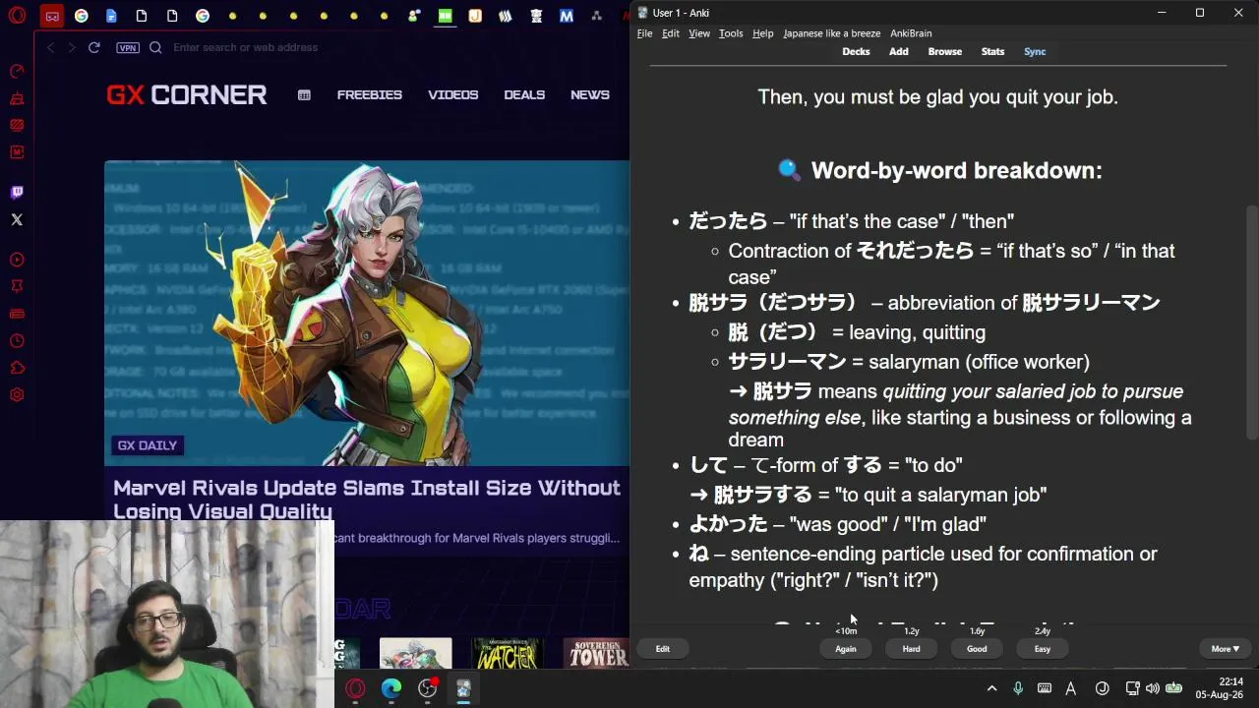
Task: Open the calendar grid icon in GX Corner
Action: (304, 95)
